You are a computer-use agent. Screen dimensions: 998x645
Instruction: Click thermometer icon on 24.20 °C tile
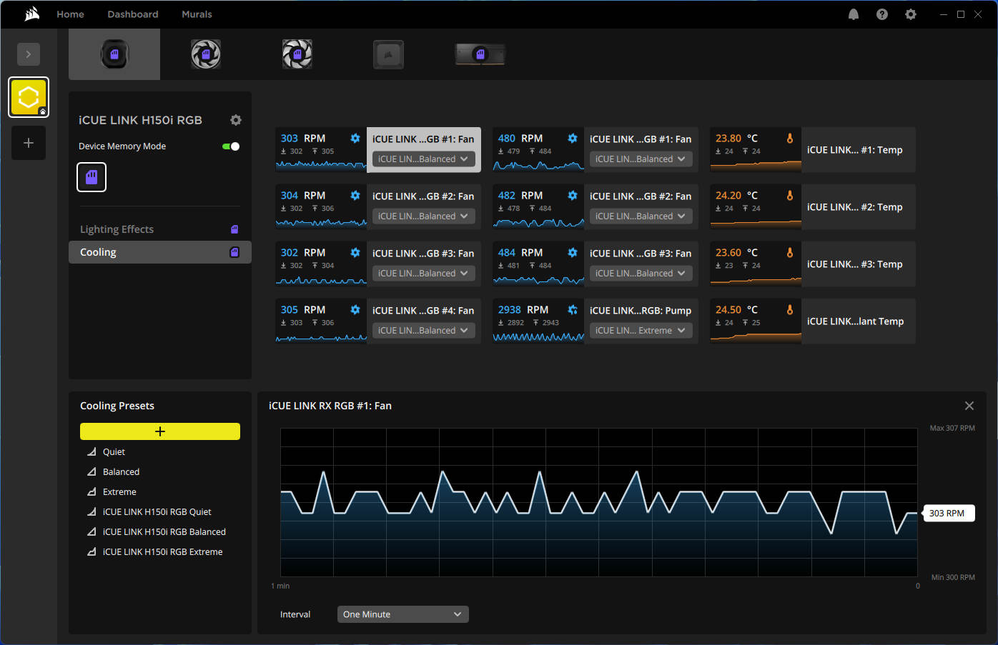(790, 195)
